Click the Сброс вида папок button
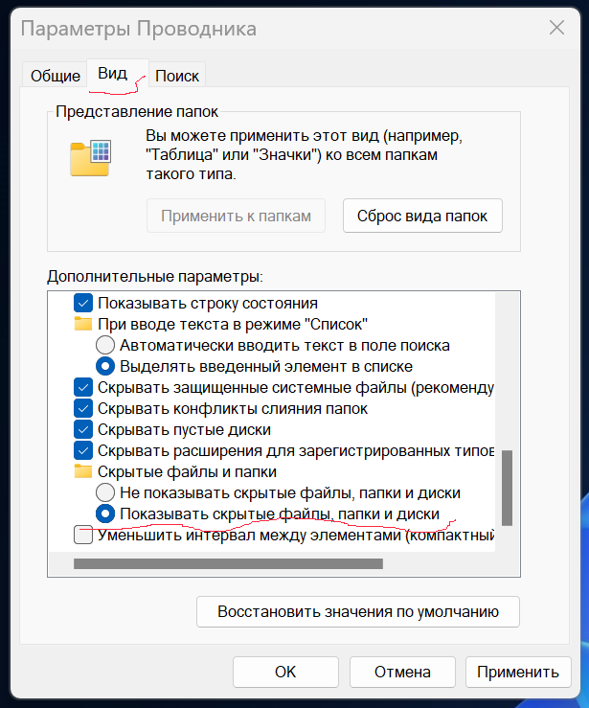 (422, 216)
